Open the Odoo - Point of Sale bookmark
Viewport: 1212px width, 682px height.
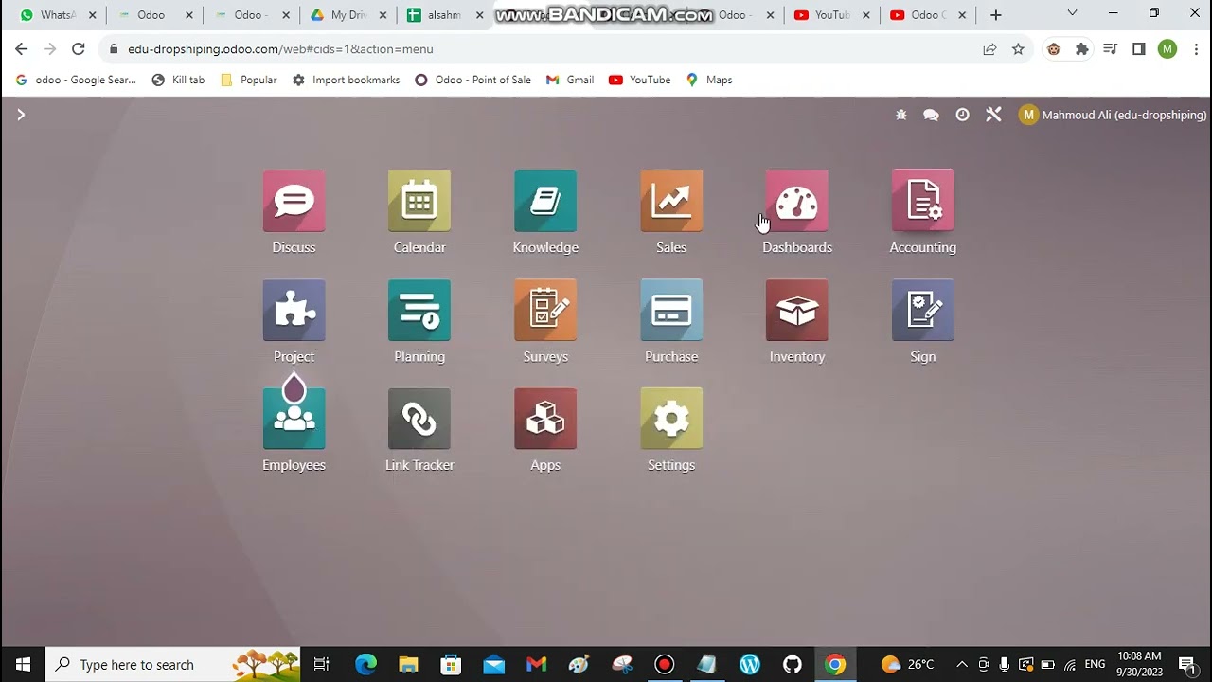[x=472, y=80]
